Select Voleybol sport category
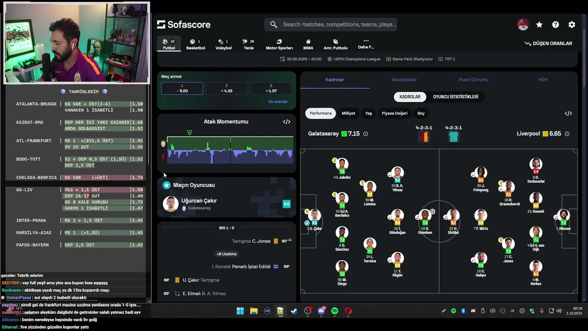 tap(224, 45)
